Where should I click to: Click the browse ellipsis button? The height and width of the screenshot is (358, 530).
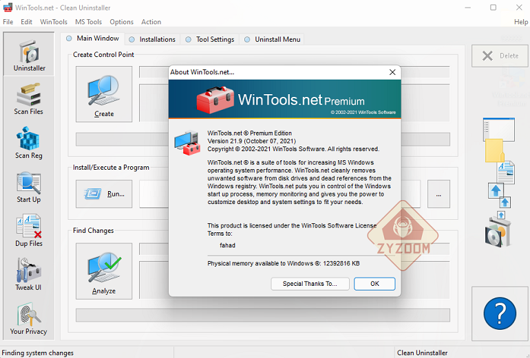coord(438,194)
